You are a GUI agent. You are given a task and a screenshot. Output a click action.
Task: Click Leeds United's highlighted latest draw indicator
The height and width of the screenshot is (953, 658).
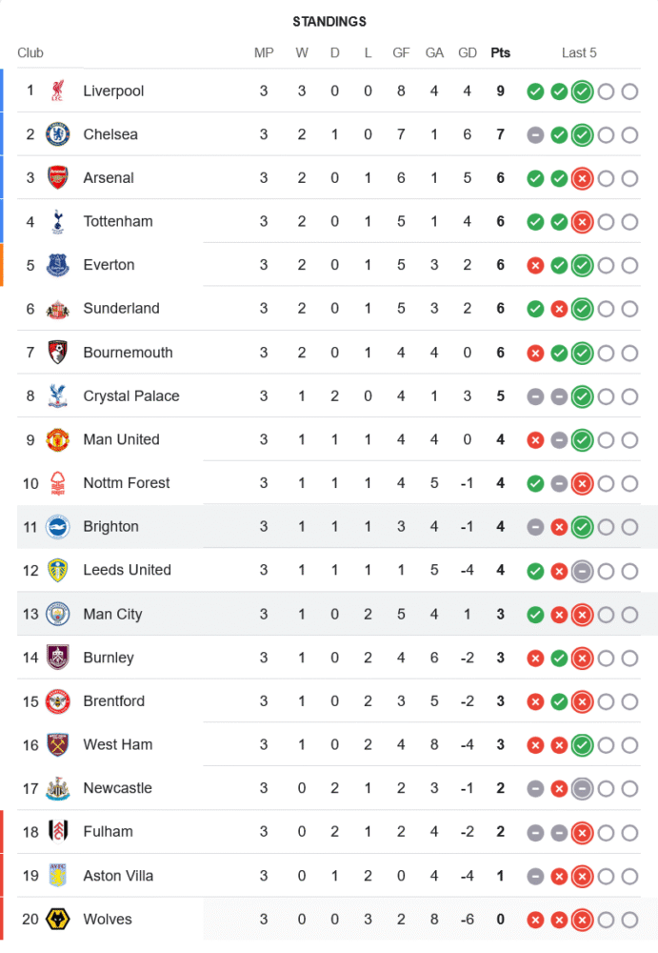tap(582, 571)
